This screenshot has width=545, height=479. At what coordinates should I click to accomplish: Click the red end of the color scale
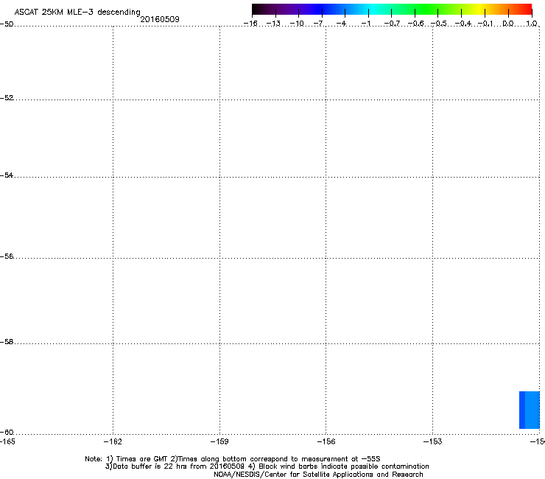[x=526, y=9]
